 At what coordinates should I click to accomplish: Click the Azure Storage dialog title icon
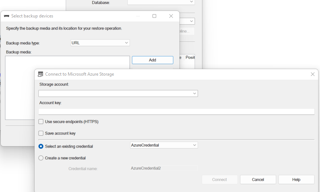tap(40, 74)
